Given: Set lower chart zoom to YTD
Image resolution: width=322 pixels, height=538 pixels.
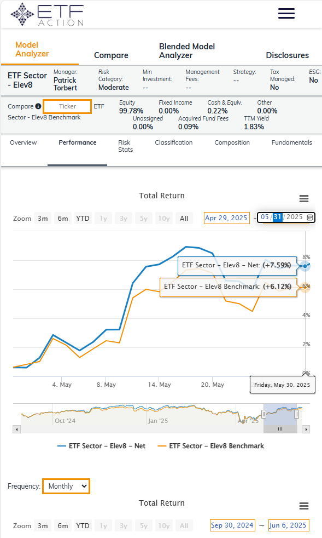Looking at the screenshot, I should click(83, 525).
